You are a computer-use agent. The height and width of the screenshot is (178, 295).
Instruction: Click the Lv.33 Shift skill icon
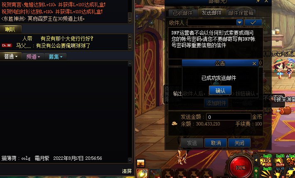coord(279,160)
